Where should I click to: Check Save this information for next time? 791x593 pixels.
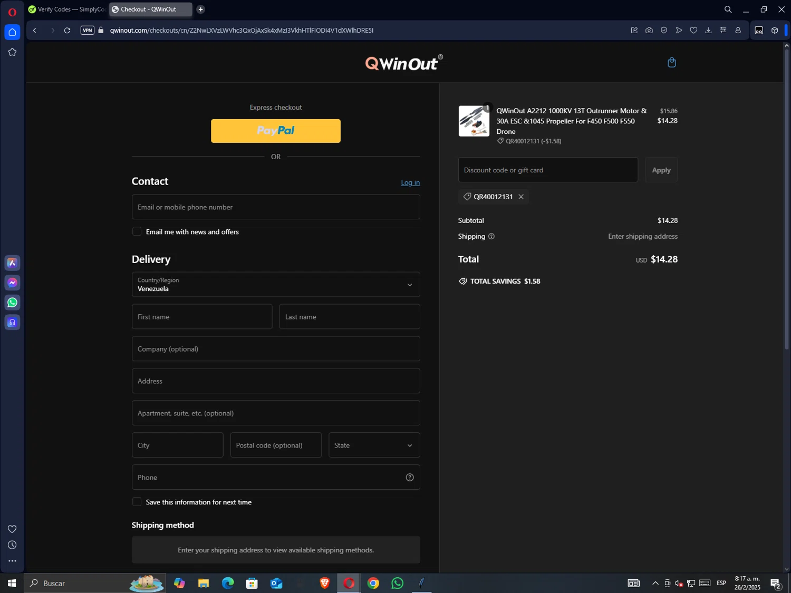tap(137, 502)
